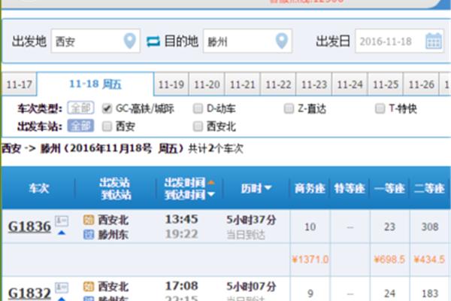Switch to the 11-20 date tab
Viewport: 451px width, 301px height.
pos(207,84)
